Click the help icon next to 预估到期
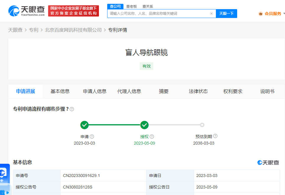Viewport: 285px width, 195px height. pos(215,136)
